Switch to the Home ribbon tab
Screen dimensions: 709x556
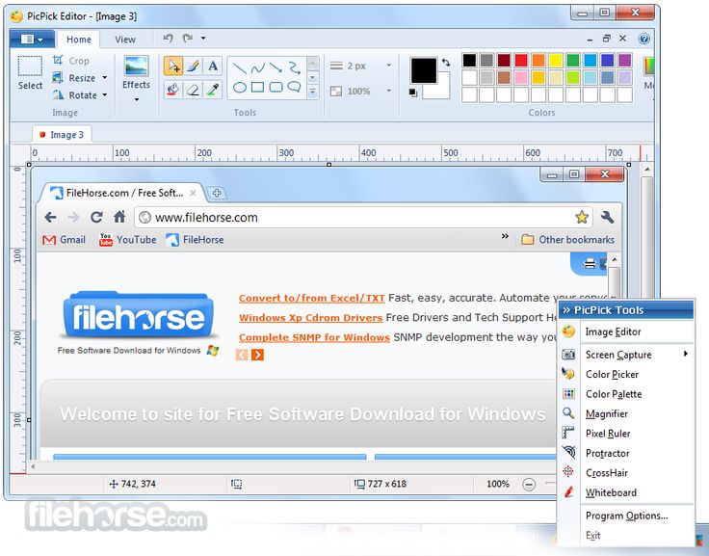79,40
